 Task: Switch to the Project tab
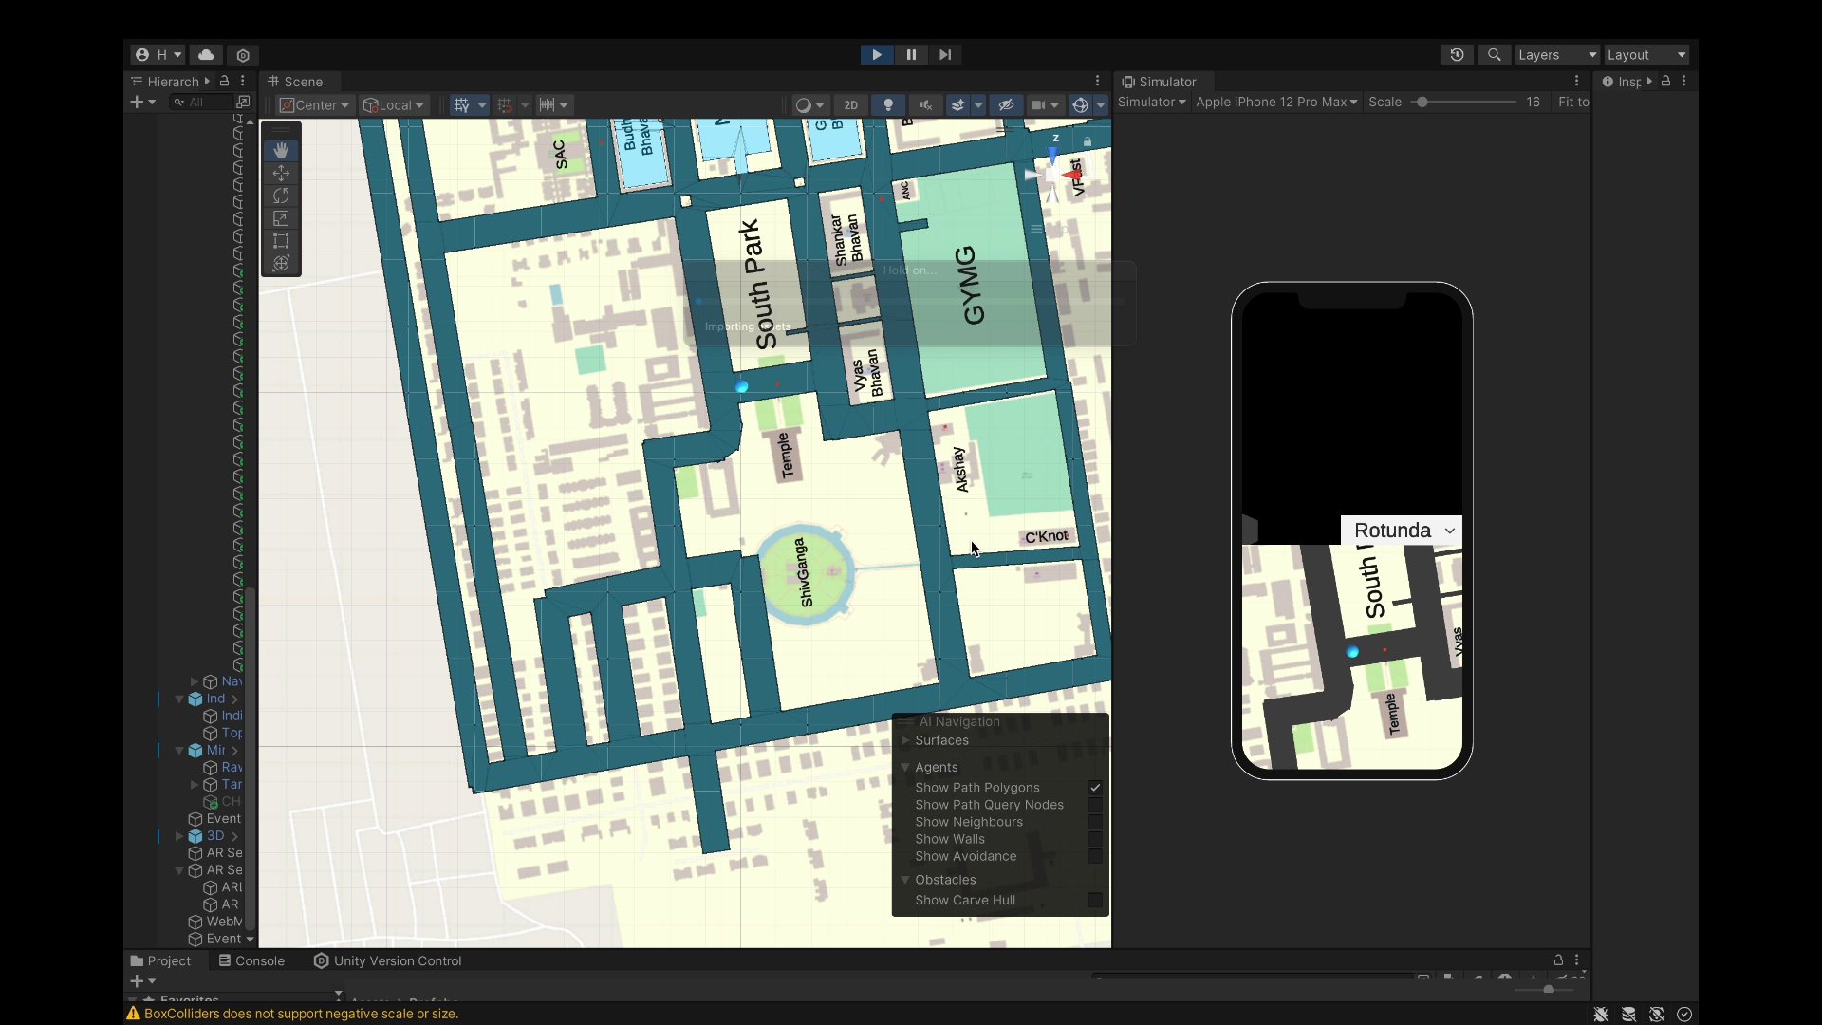coord(160,960)
